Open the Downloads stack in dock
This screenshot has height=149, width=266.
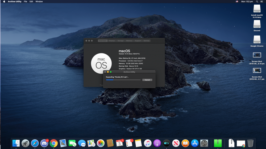point(241,143)
